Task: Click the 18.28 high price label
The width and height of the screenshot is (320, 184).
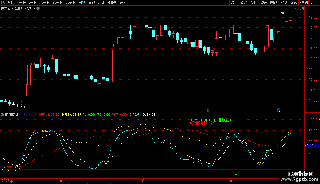Action: point(280,13)
